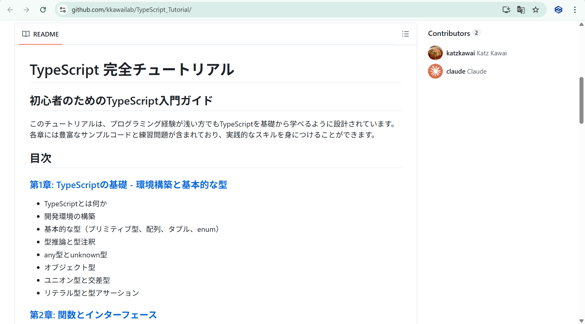This screenshot has height=324, width=585.
Task: Click the install app icon
Action: [x=506, y=10]
